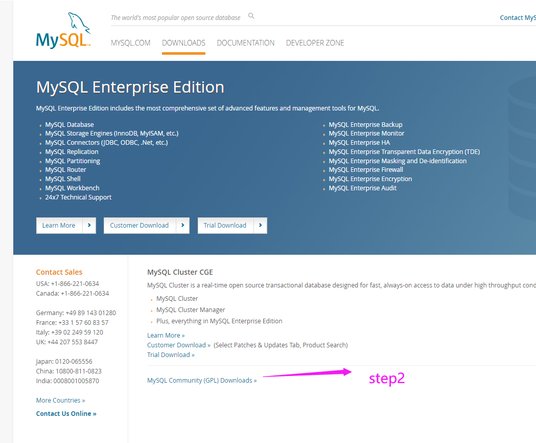
Task: Expand the More Countries link
Action: click(60, 400)
